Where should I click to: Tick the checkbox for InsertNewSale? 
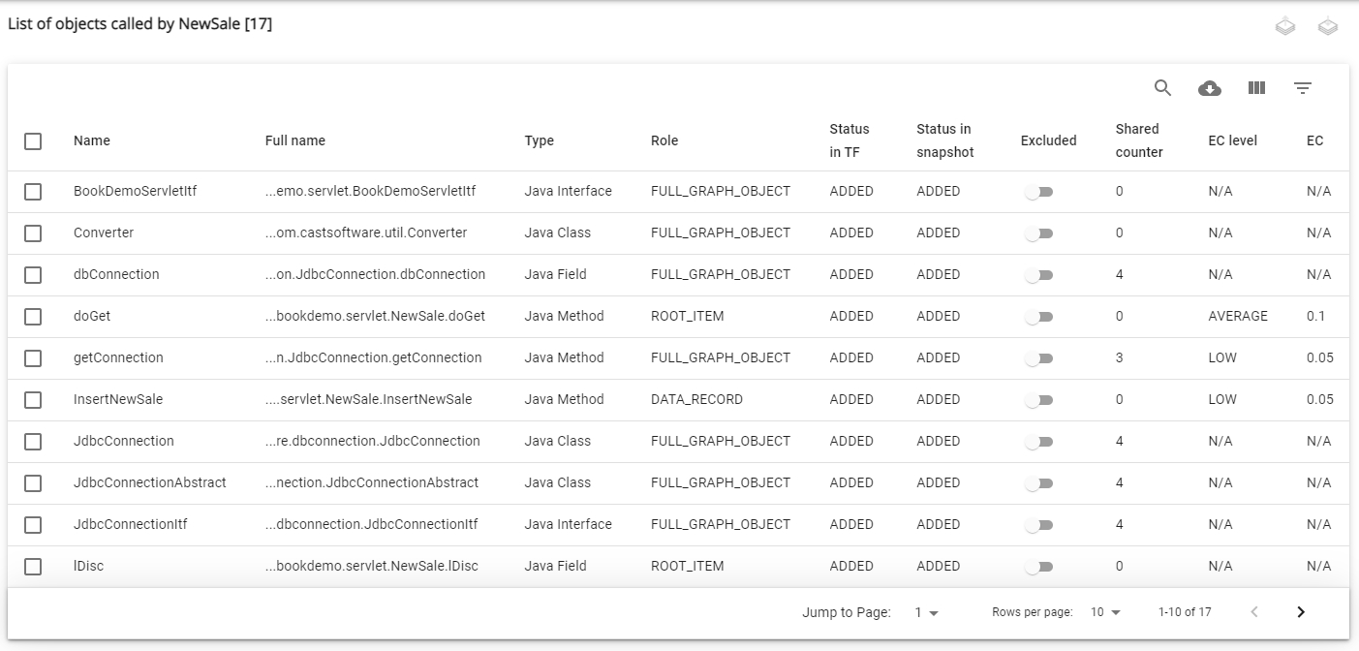click(33, 400)
